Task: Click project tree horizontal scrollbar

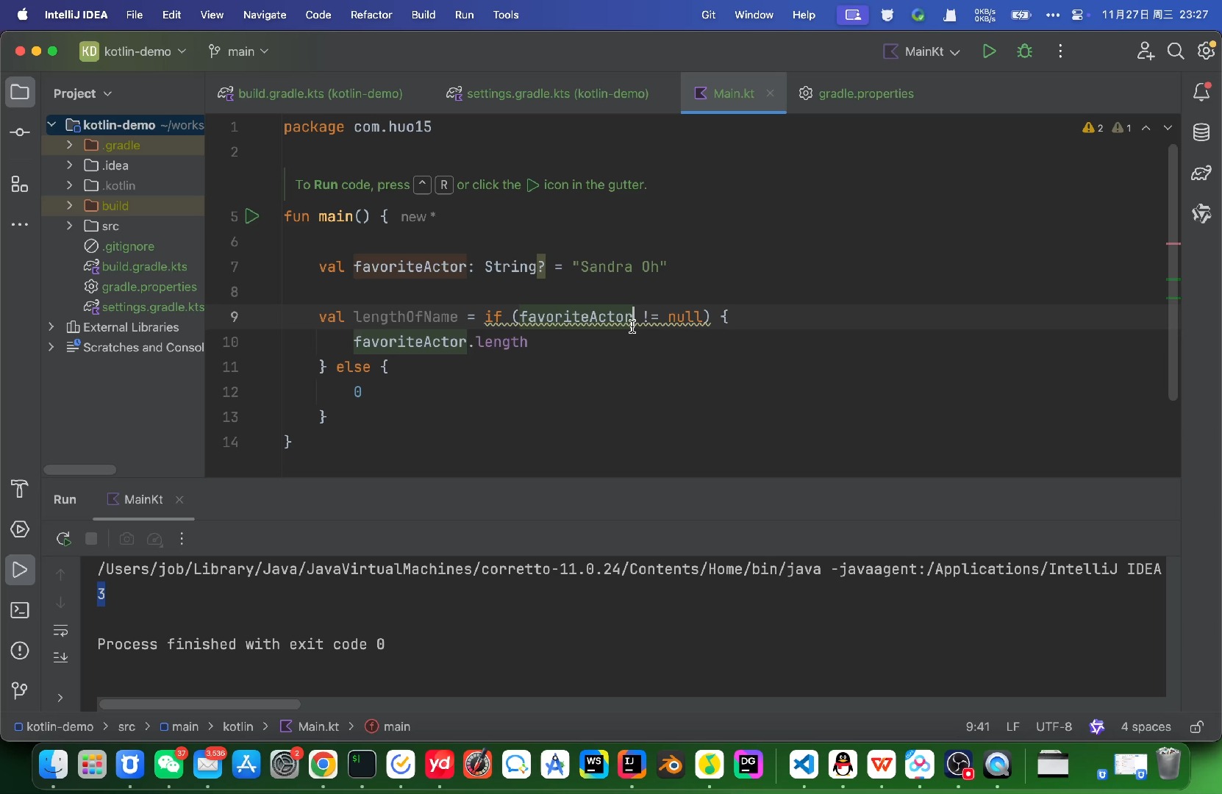Action: tap(80, 470)
